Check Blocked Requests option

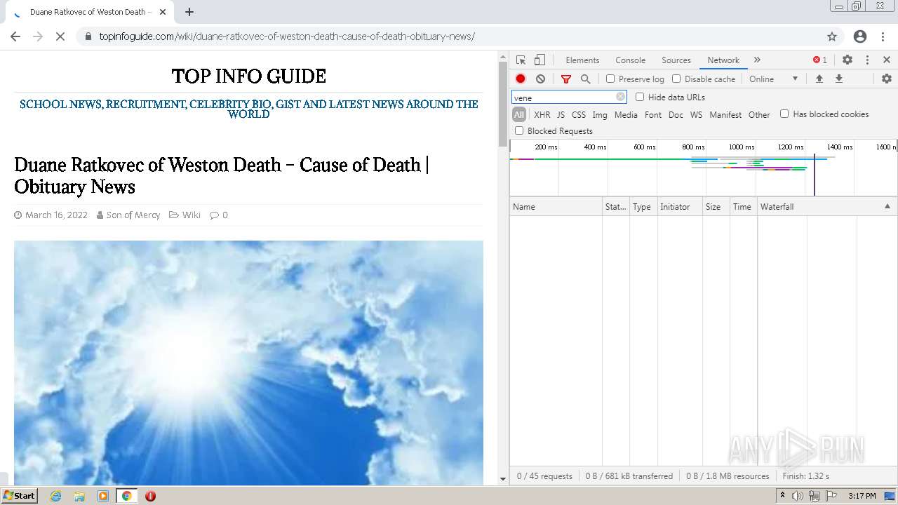pos(519,130)
